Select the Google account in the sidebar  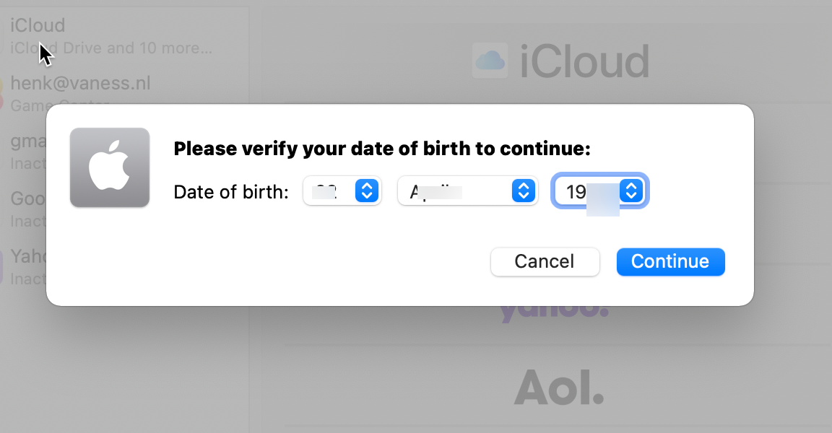pos(25,208)
